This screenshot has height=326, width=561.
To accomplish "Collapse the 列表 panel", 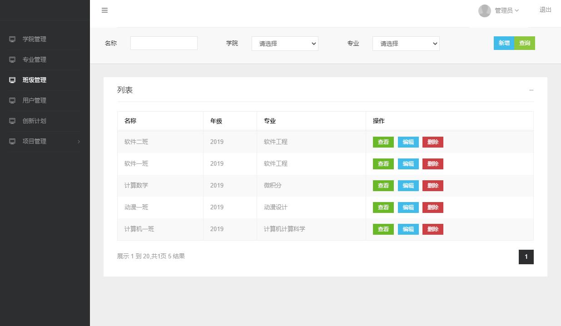I will (531, 90).
